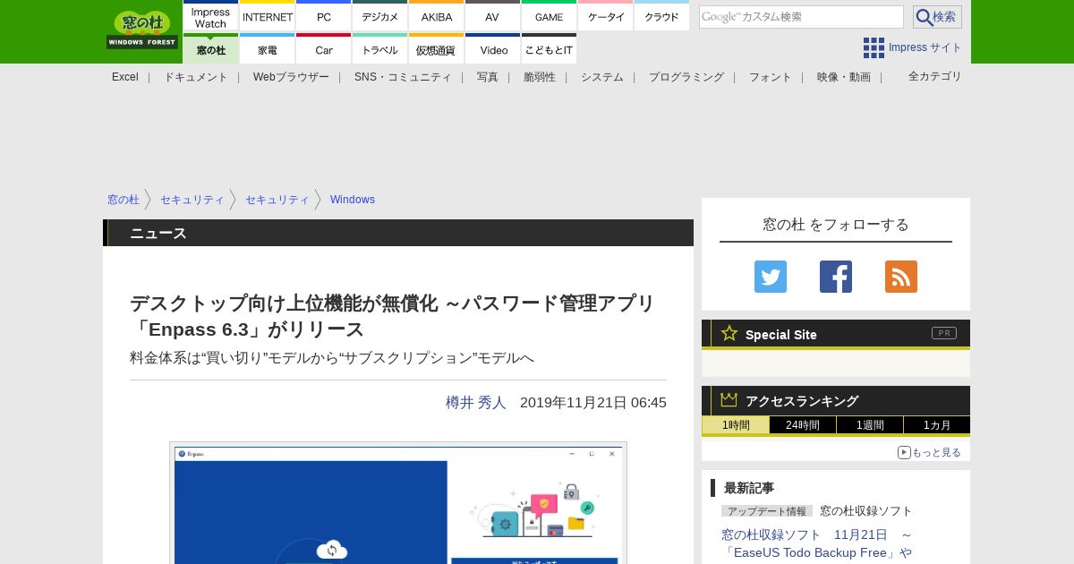The height and width of the screenshot is (564, 1074).
Task: Open the 全カテゴリ link
Action: pos(935,76)
